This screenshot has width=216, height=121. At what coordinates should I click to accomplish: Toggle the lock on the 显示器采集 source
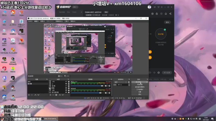69,92
